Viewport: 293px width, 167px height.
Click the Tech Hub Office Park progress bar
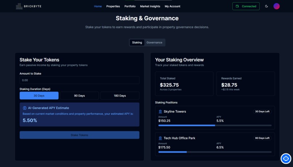pos(215,152)
